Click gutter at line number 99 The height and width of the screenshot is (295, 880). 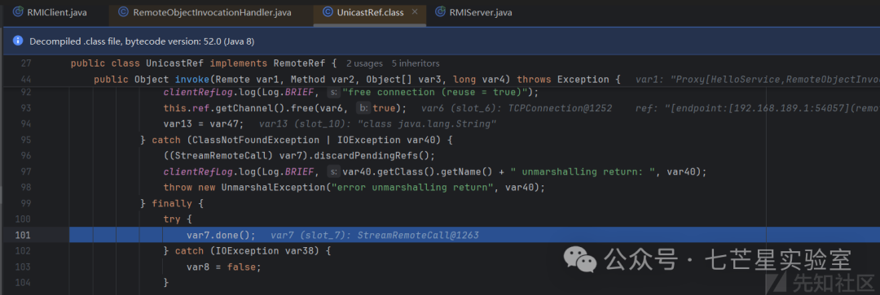[x=26, y=203]
